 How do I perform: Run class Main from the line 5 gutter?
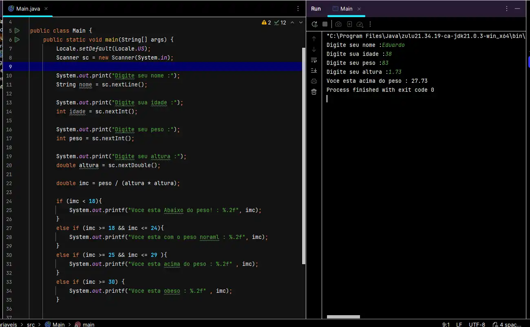[x=17, y=31]
